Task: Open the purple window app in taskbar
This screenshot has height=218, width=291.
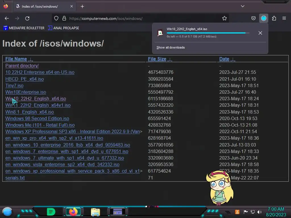Action: coord(118,212)
